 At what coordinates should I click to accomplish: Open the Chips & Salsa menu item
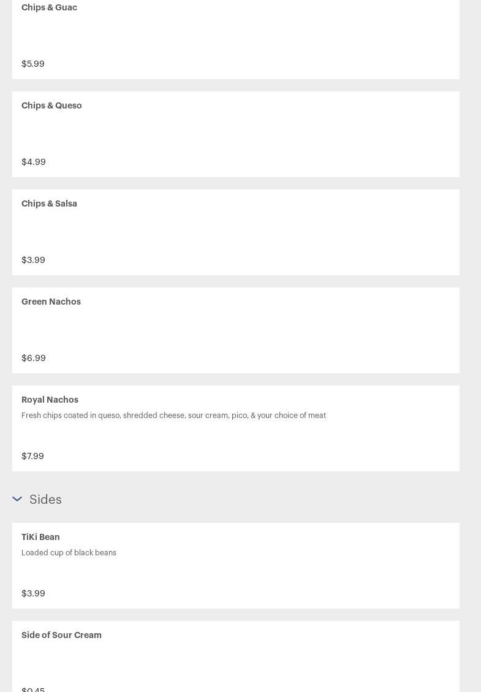49,203
